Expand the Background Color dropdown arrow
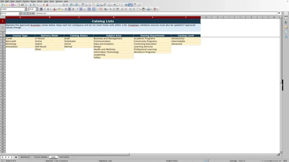The height and width of the screenshot is (162, 289). [x=62, y=9]
